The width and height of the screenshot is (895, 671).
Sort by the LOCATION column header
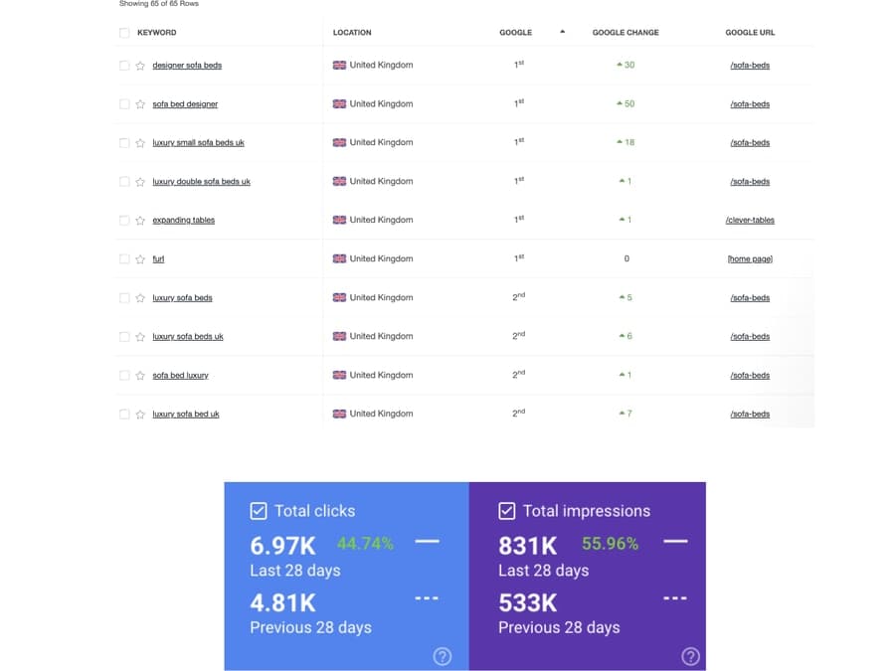click(352, 33)
